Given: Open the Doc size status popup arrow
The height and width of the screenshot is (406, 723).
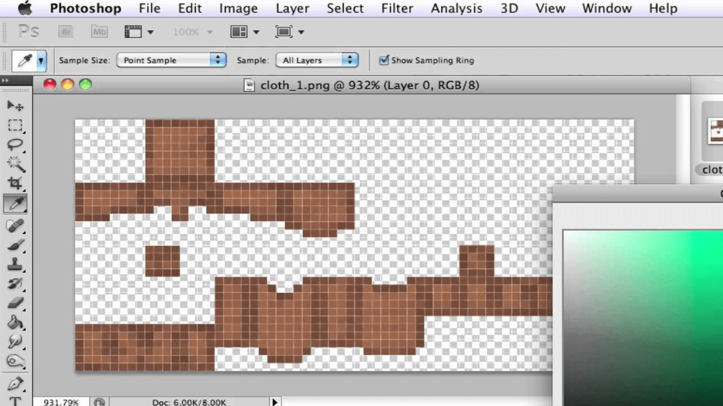Looking at the screenshot, I should point(275,402).
